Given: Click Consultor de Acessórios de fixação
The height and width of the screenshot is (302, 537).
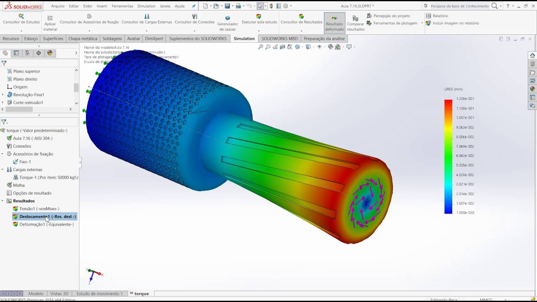Looking at the screenshot, I should pyautogui.click(x=89, y=19).
